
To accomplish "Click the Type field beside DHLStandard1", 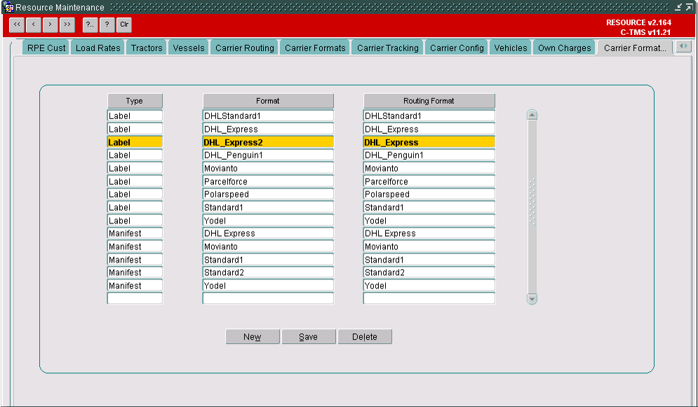I will point(135,116).
